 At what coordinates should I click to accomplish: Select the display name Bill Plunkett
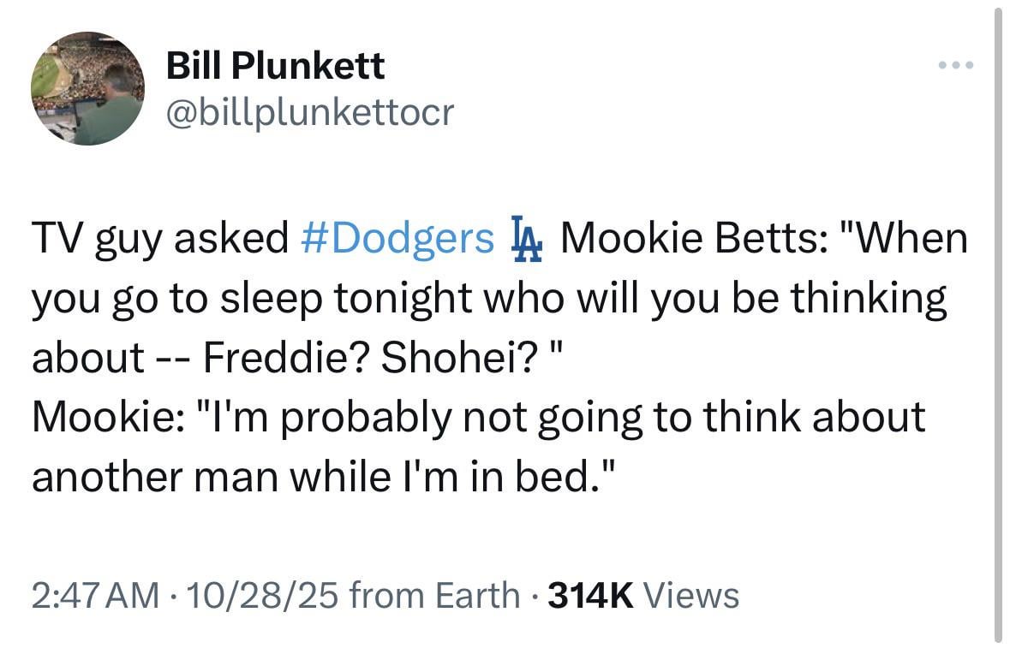tap(275, 63)
